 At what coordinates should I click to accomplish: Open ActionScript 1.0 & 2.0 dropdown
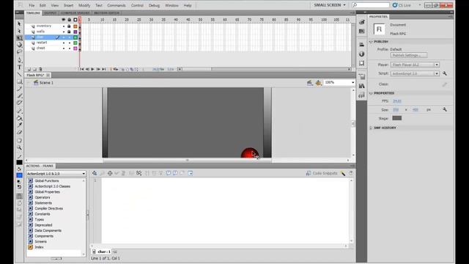[56, 174]
